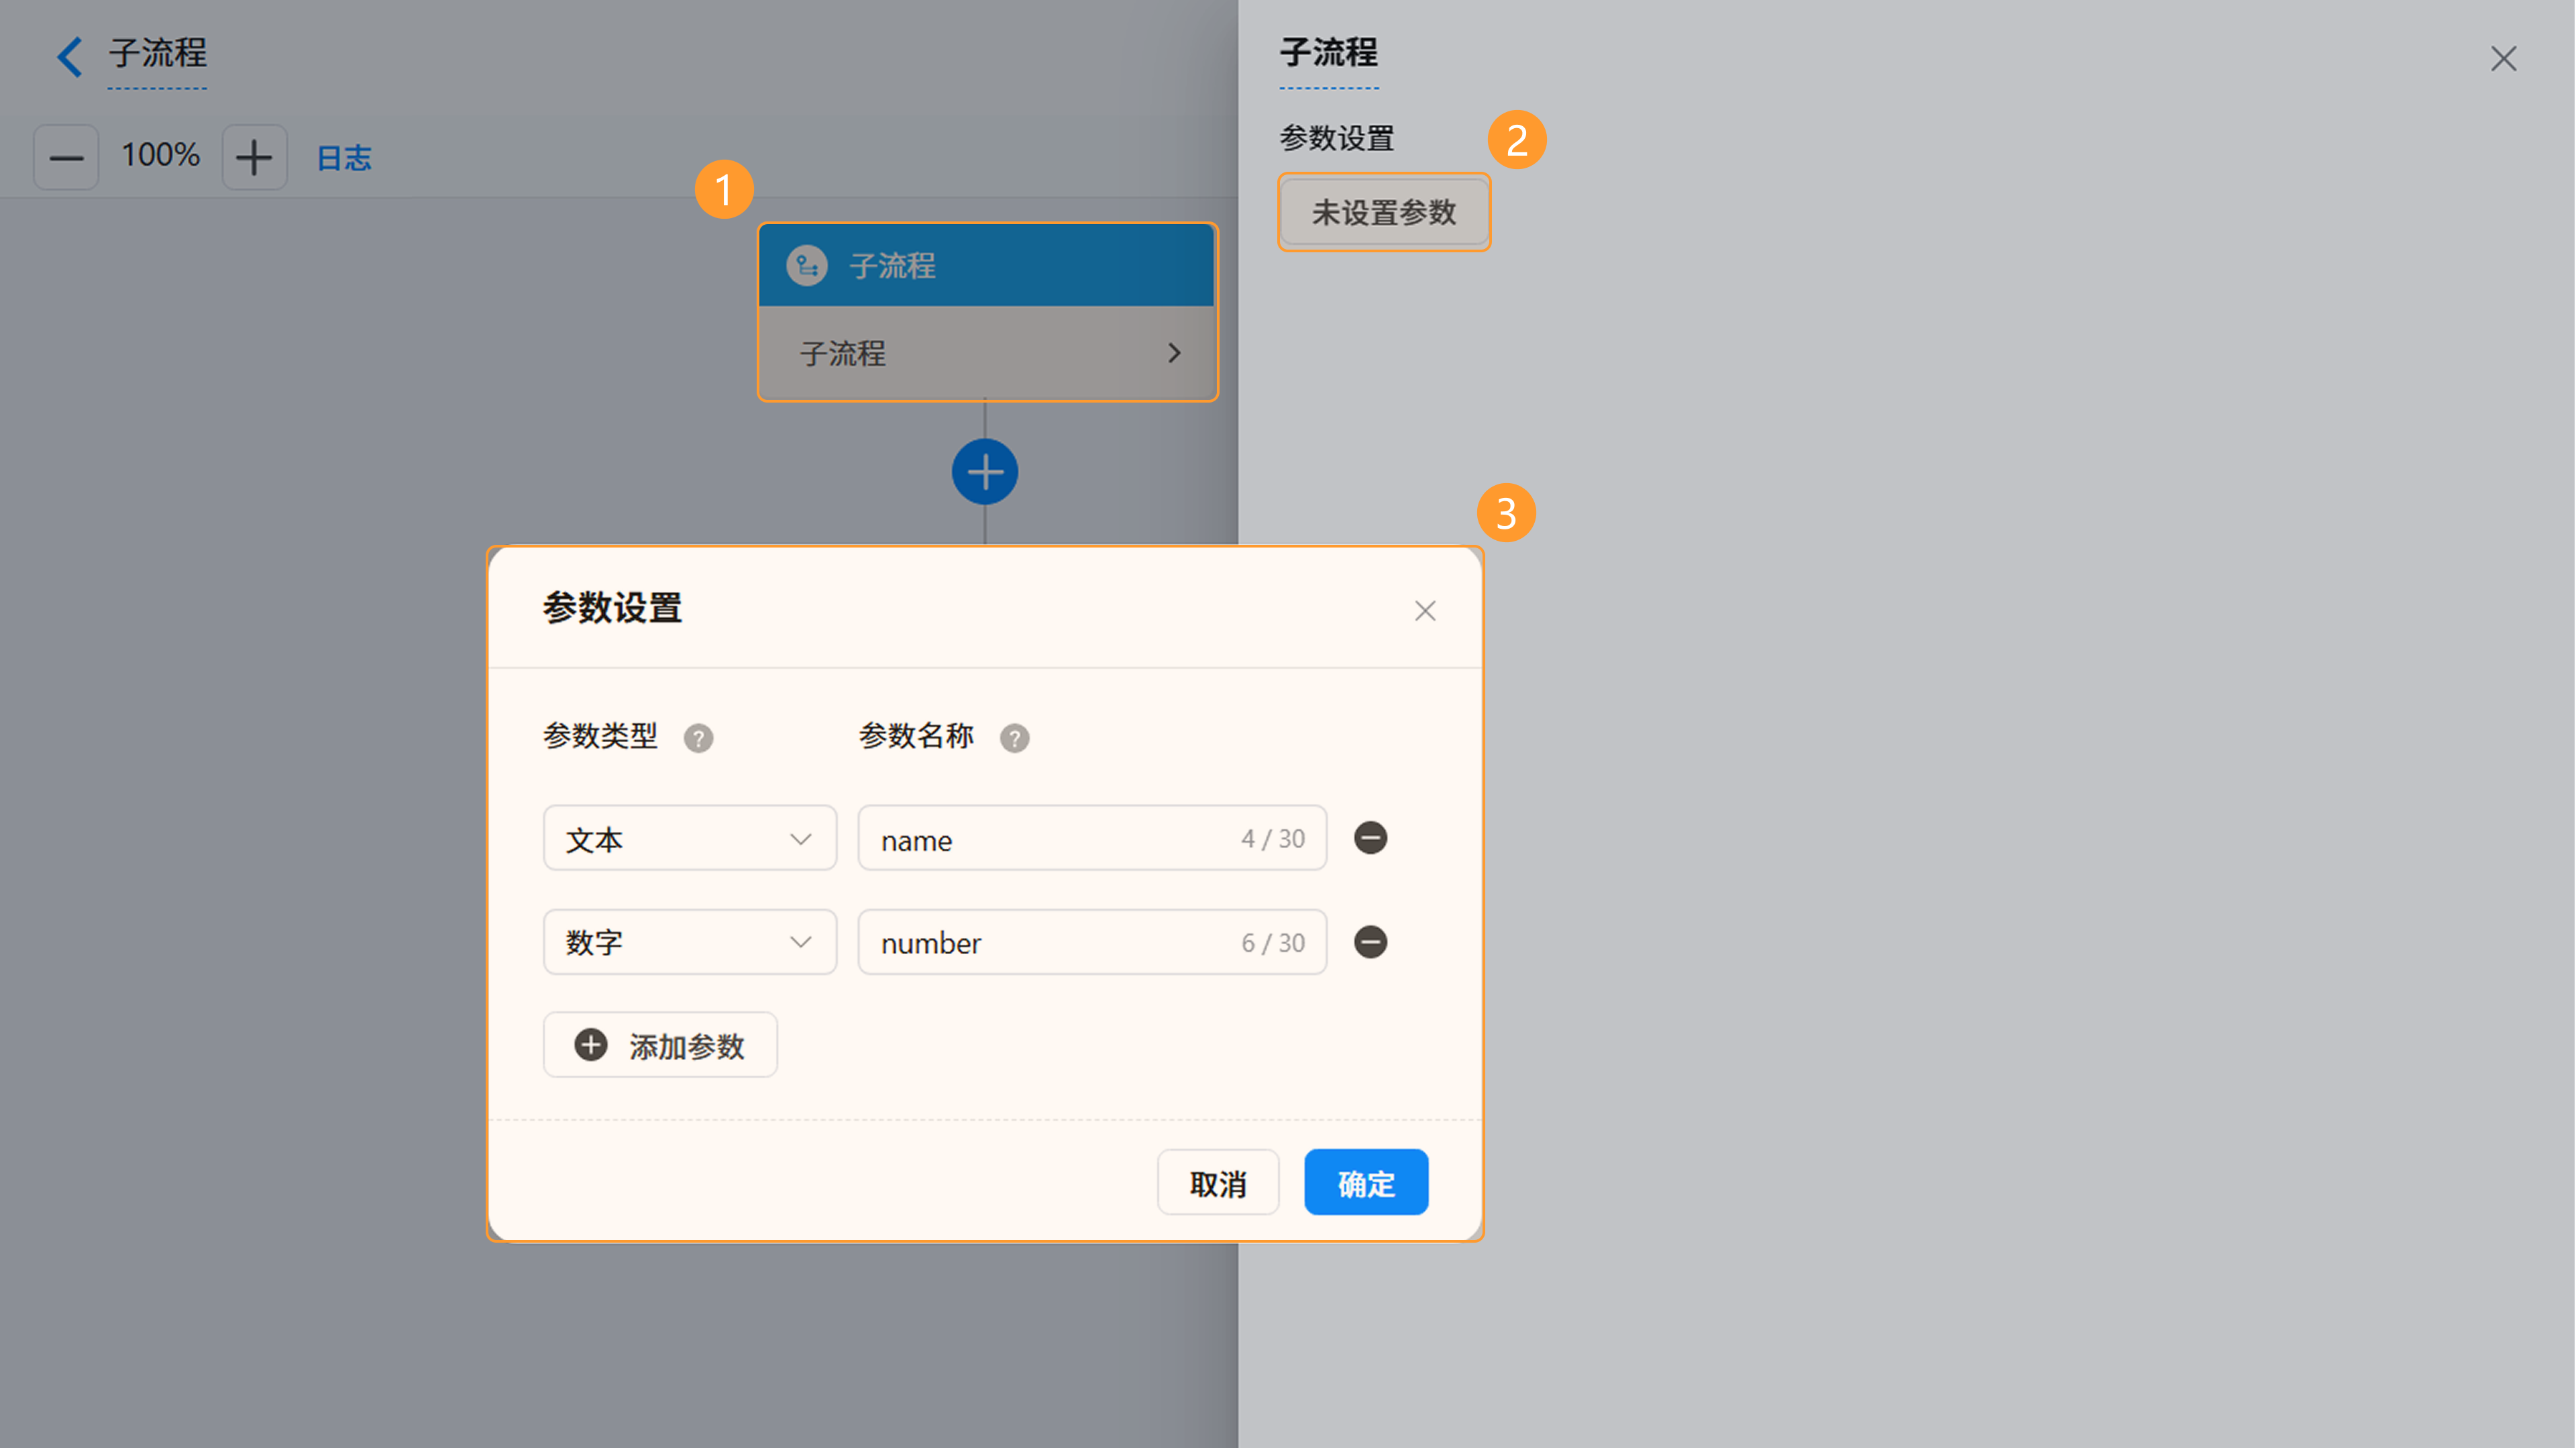Show help for 参数名称
2576x1448 pixels.
1014,738
